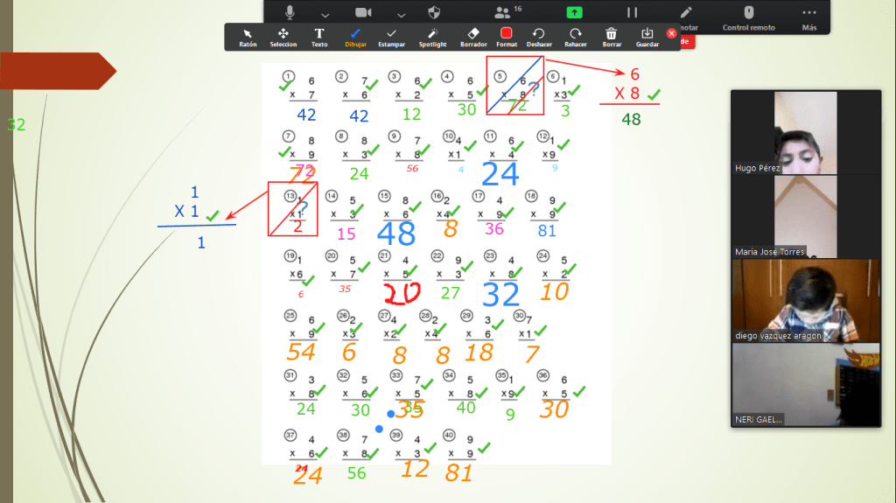The height and width of the screenshot is (503, 896).
Task: Open the Estampar stamp options
Action: (x=391, y=37)
